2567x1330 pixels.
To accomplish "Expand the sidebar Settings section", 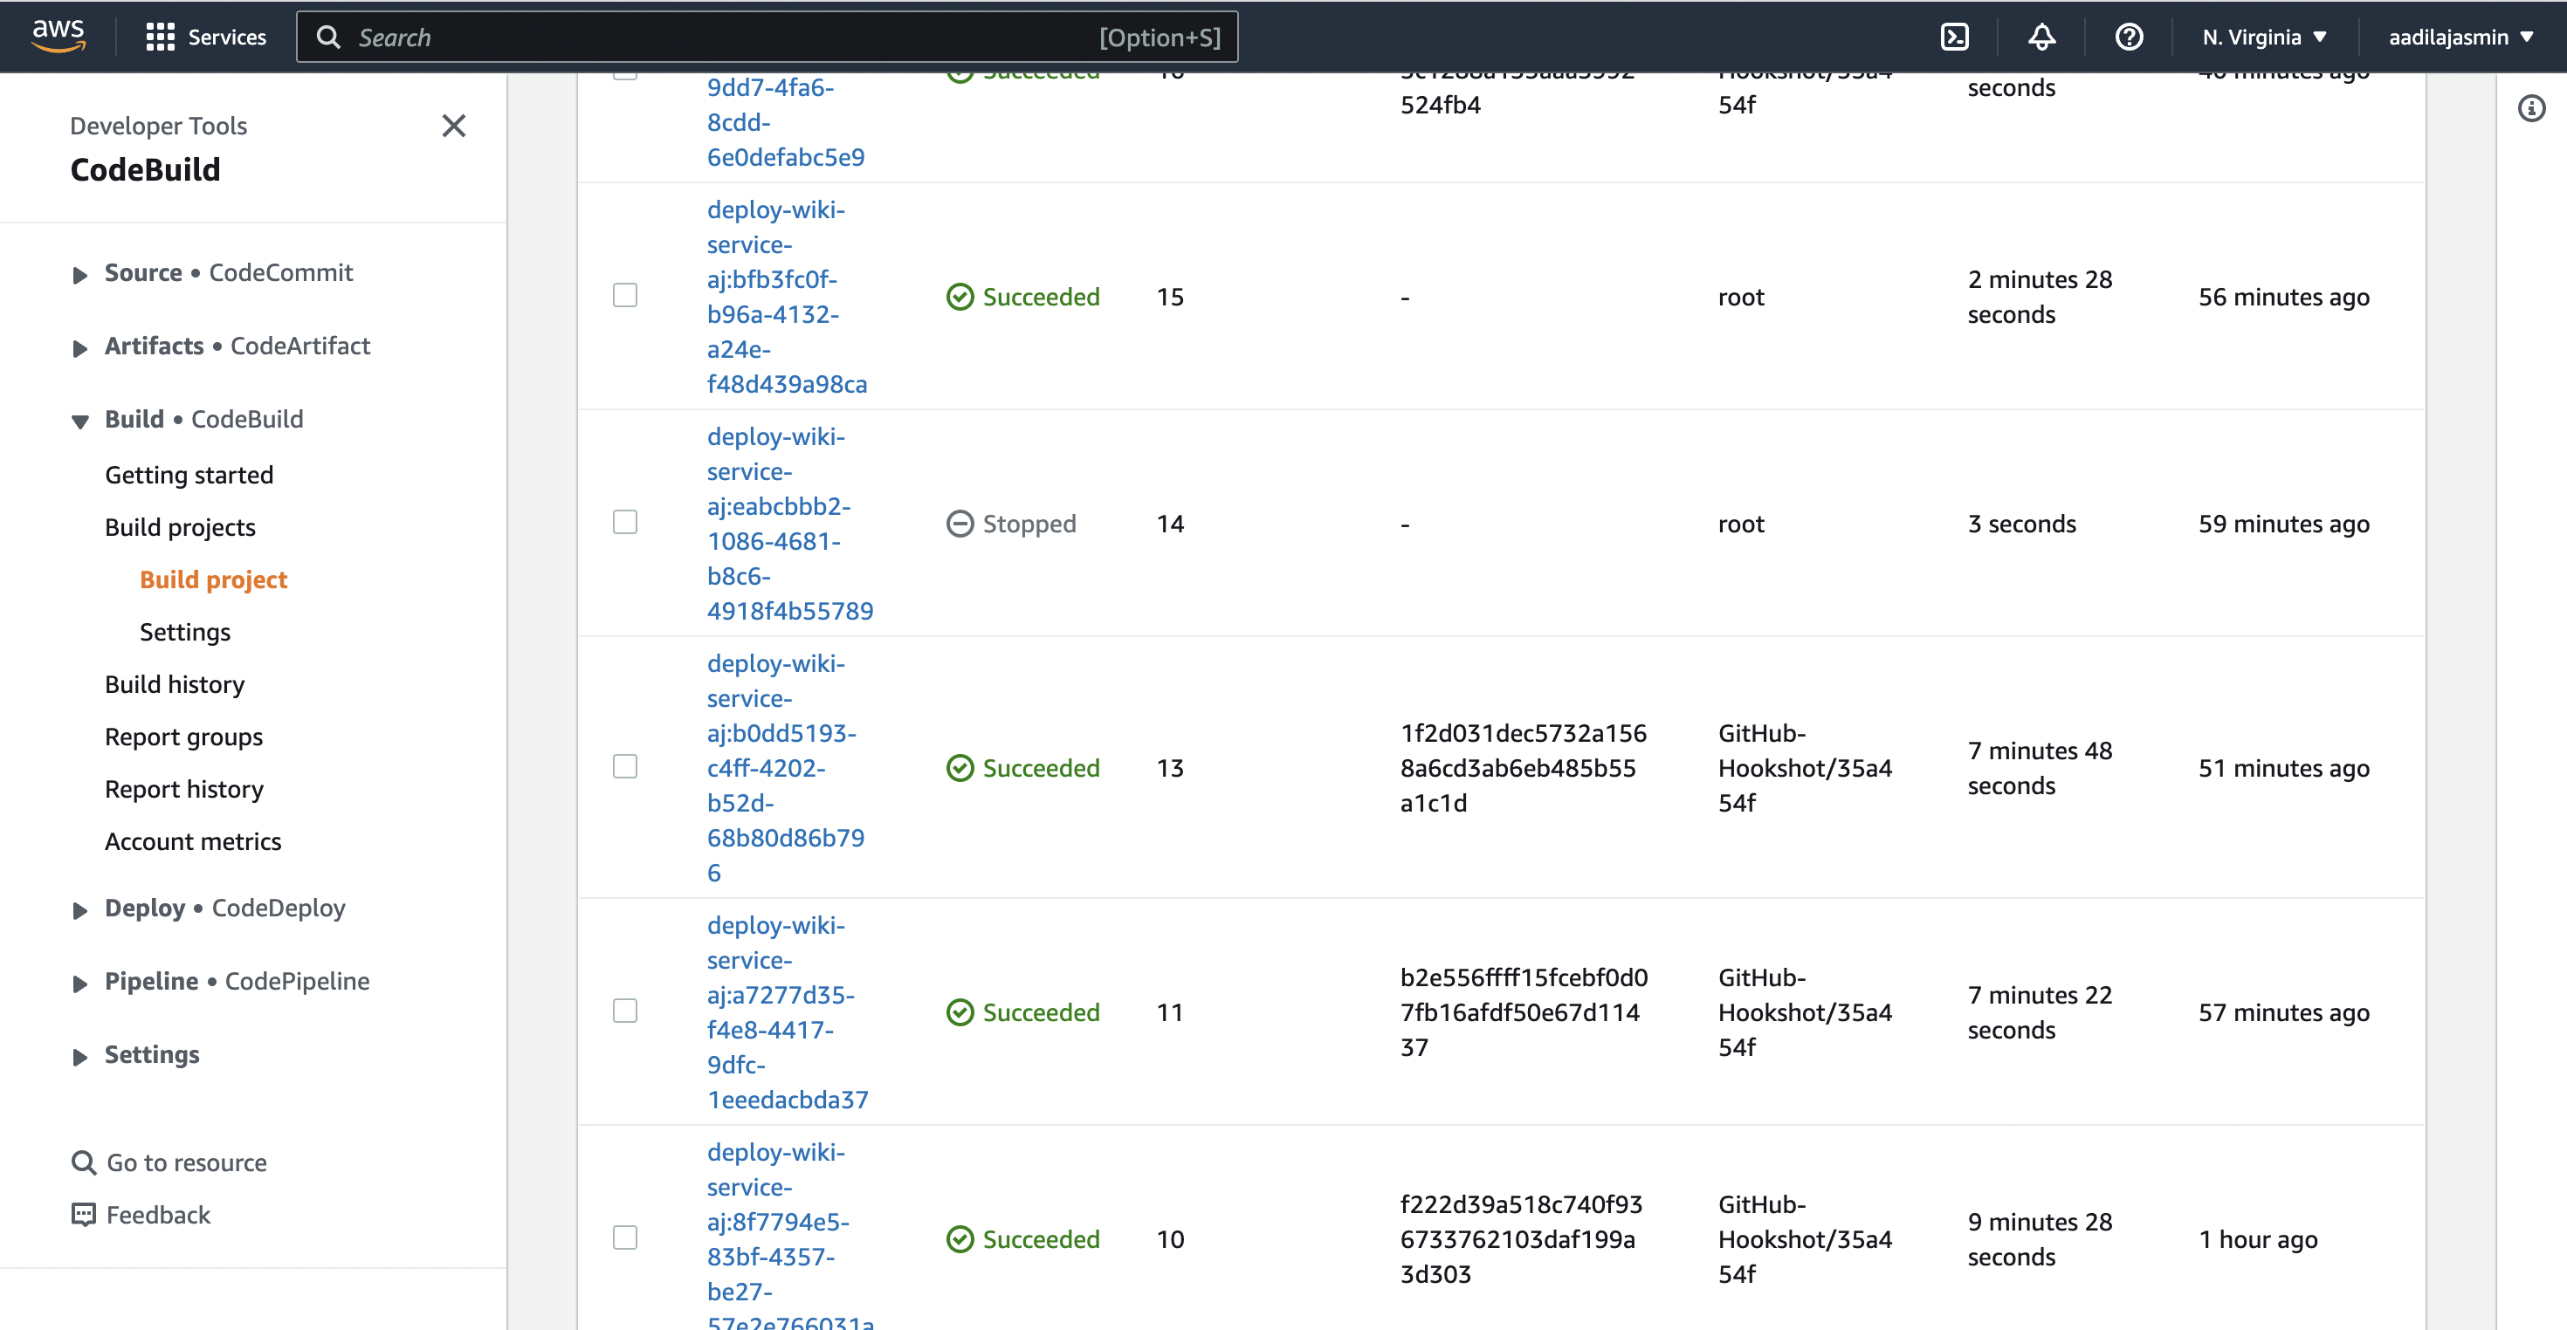I will 79,1057.
